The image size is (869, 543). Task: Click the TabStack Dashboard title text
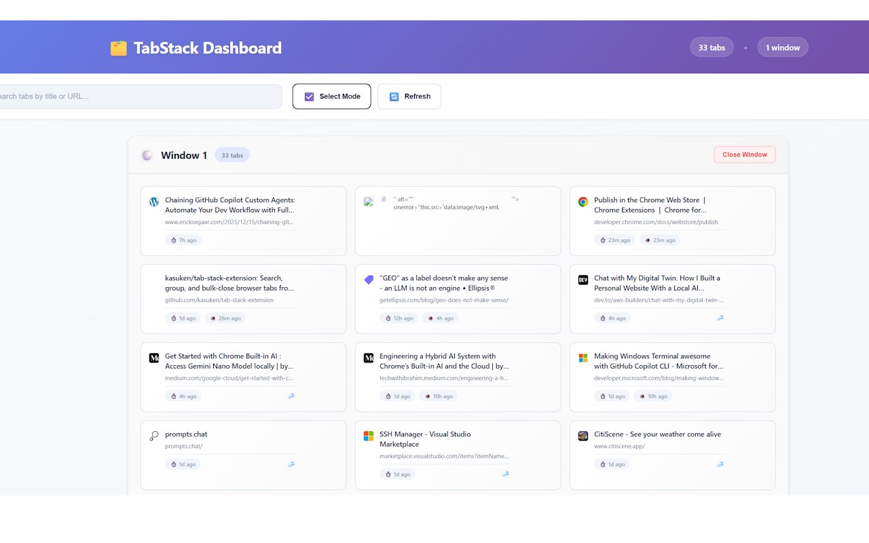click(208, 48)
